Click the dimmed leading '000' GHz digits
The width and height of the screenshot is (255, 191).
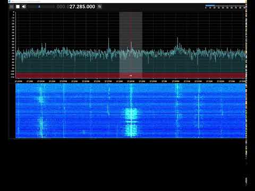click(x=61, y=6)
